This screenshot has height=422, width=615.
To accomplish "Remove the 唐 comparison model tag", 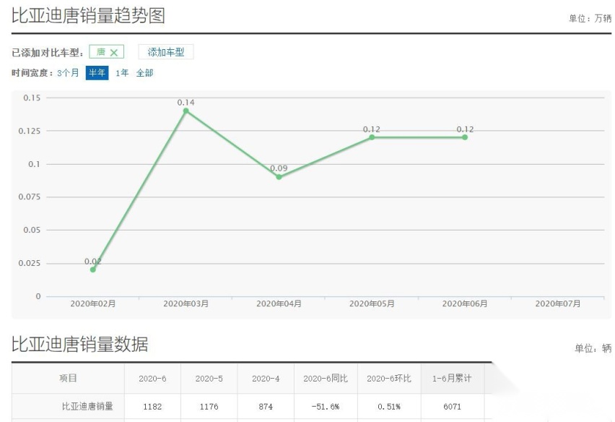I will (114, 52).
